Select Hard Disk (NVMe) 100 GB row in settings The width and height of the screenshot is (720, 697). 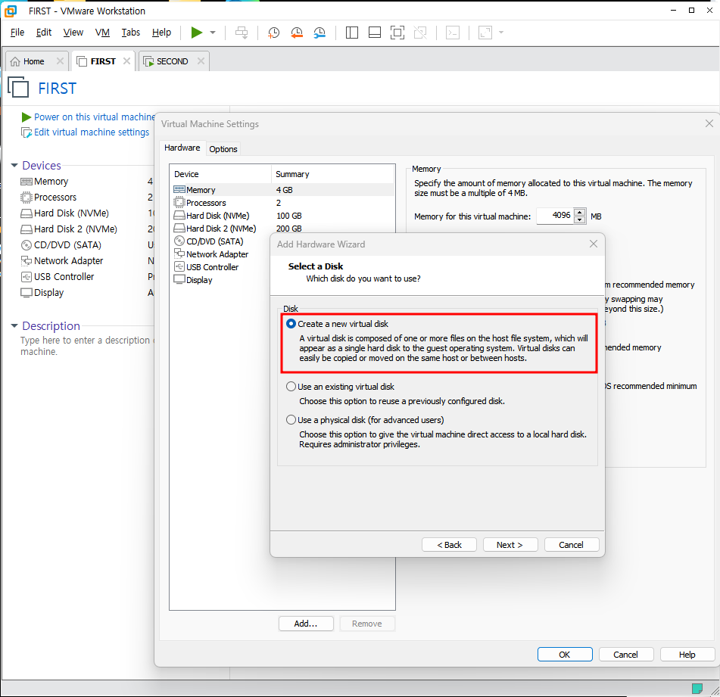[282, 216]
